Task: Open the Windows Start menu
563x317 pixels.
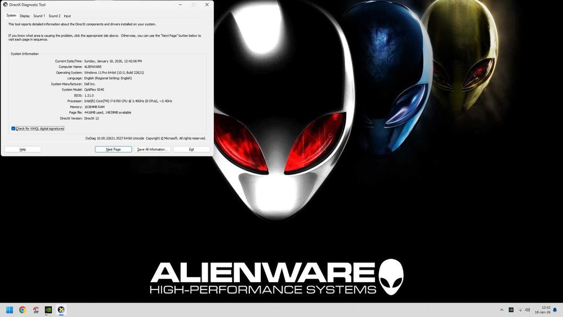Action: [x=10, y=310]
